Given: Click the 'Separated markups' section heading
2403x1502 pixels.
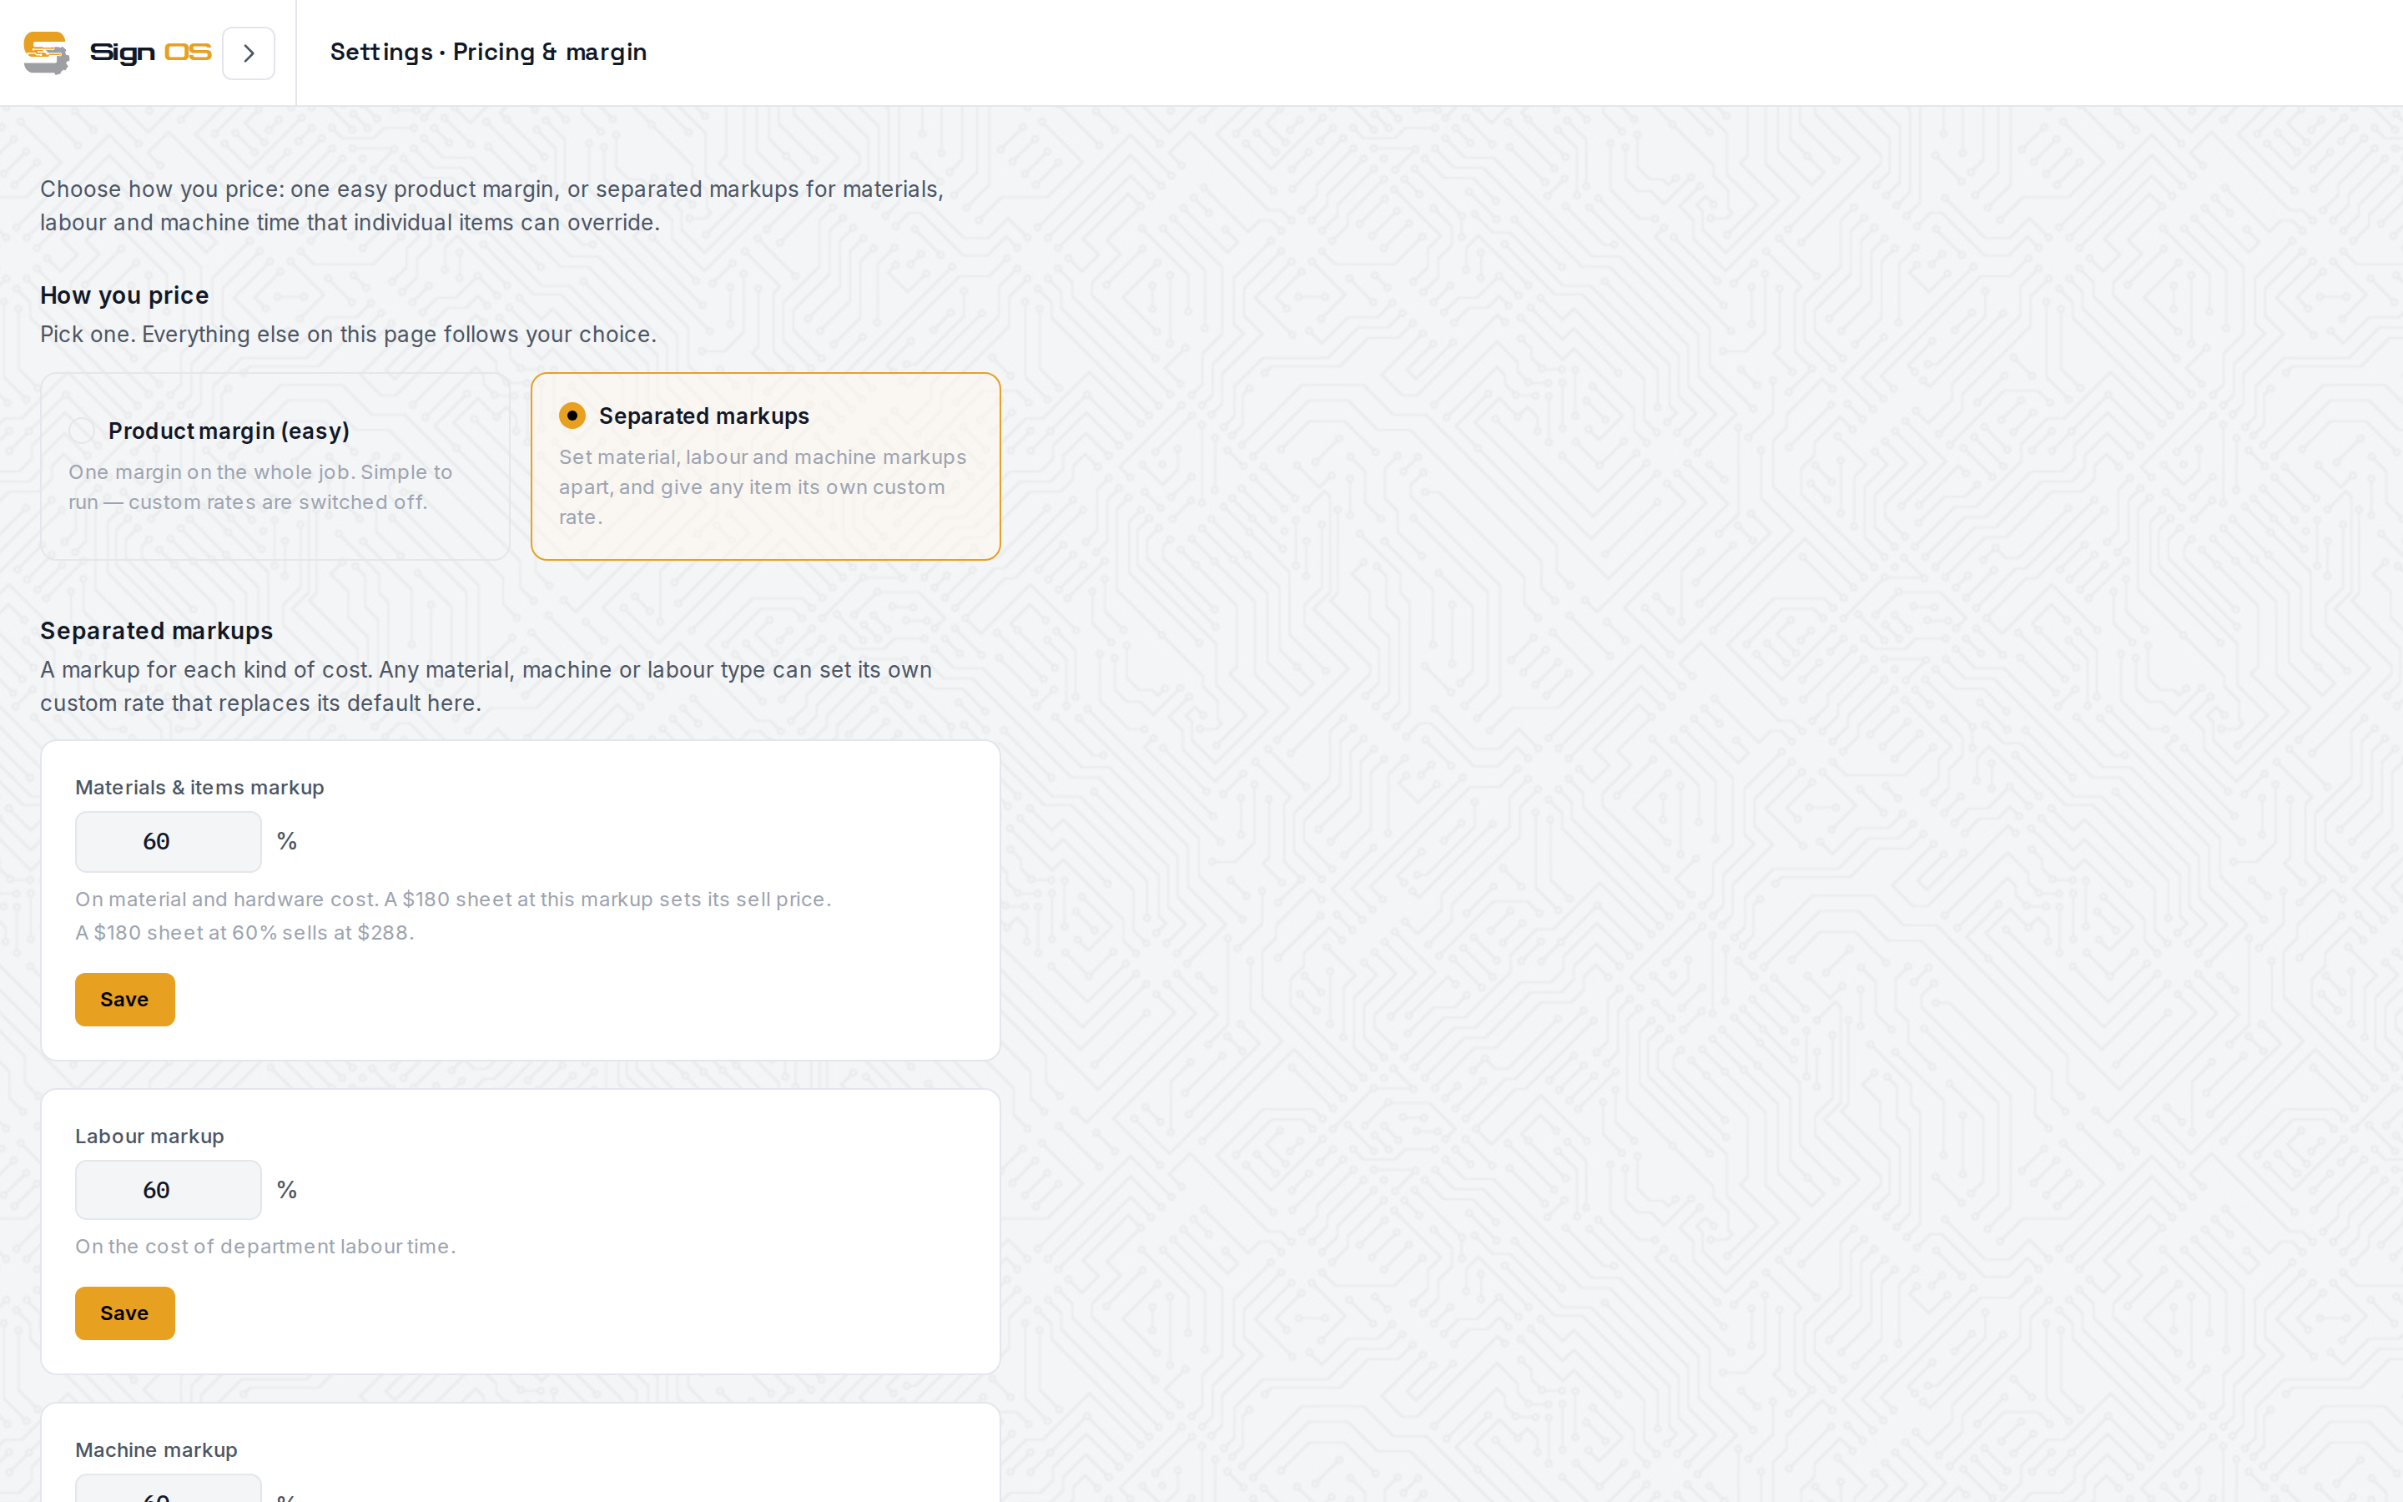Looking at the screenshot, I should pyautogui.click(x=156, y=631).
